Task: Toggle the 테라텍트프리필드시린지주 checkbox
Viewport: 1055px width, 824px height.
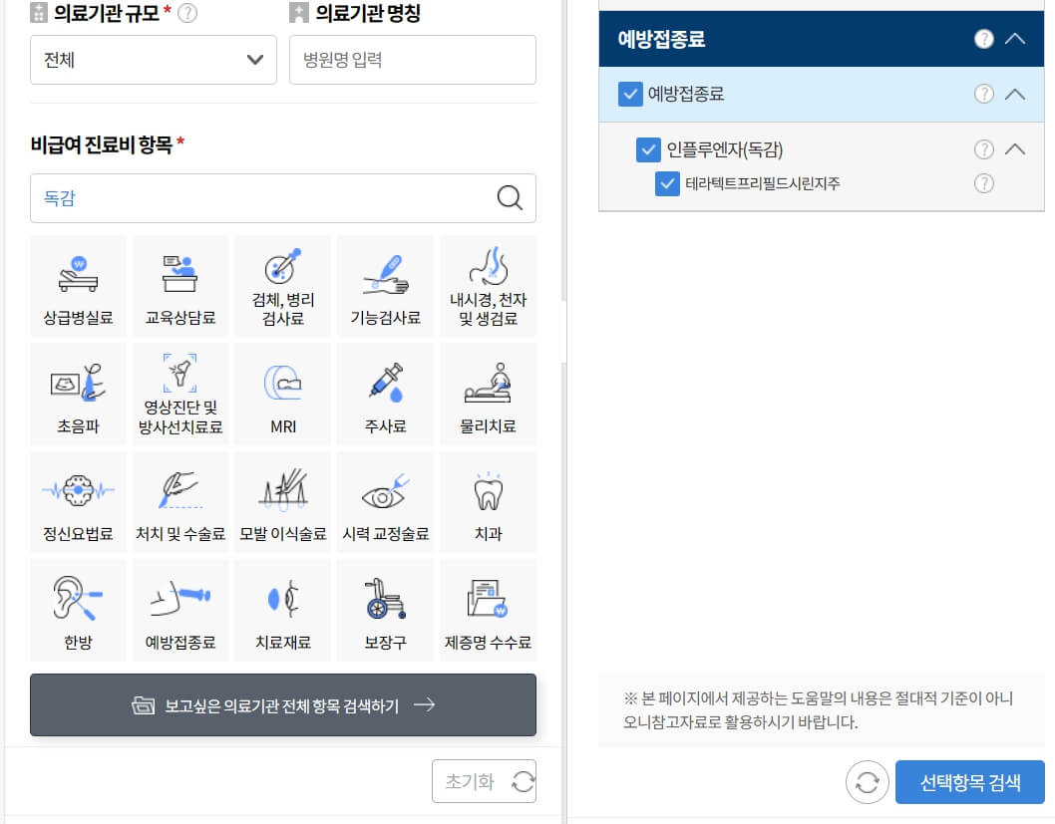Action: [666, 183]
